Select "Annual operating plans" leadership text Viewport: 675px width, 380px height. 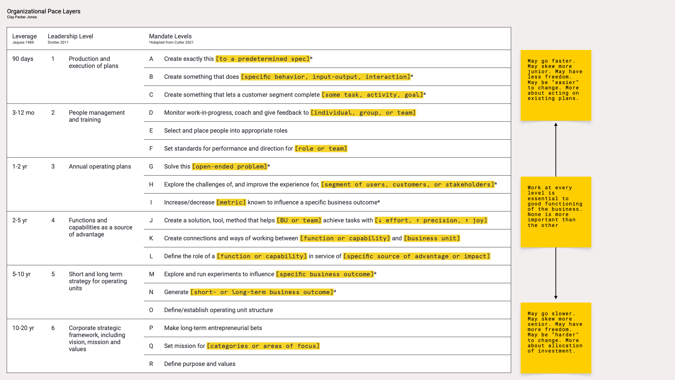tap(100, 166)
